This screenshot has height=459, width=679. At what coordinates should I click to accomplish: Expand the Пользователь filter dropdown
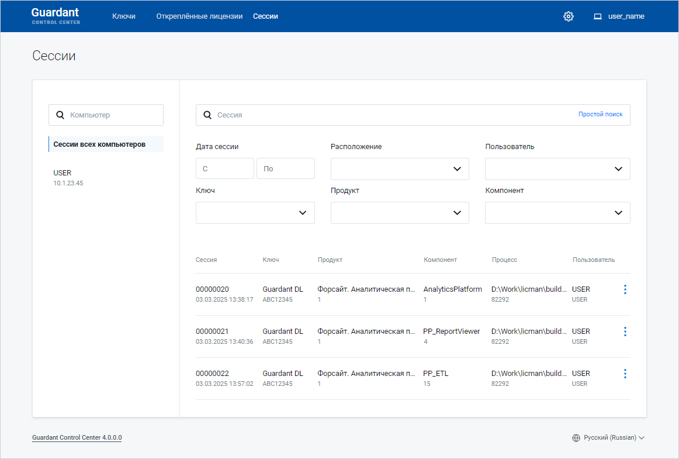click(x=557, y=169)
